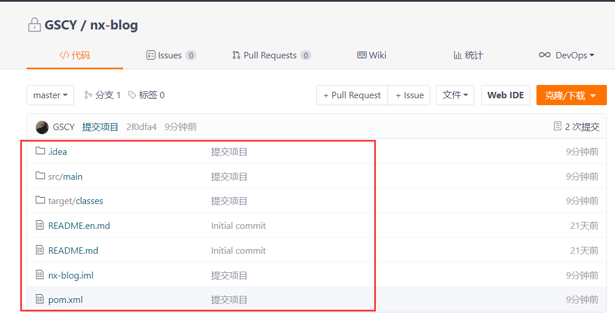Viewport: 615px width, 319px height.
Task: Open latest commit message 提交项目 in header
Action: click(100, 127)
